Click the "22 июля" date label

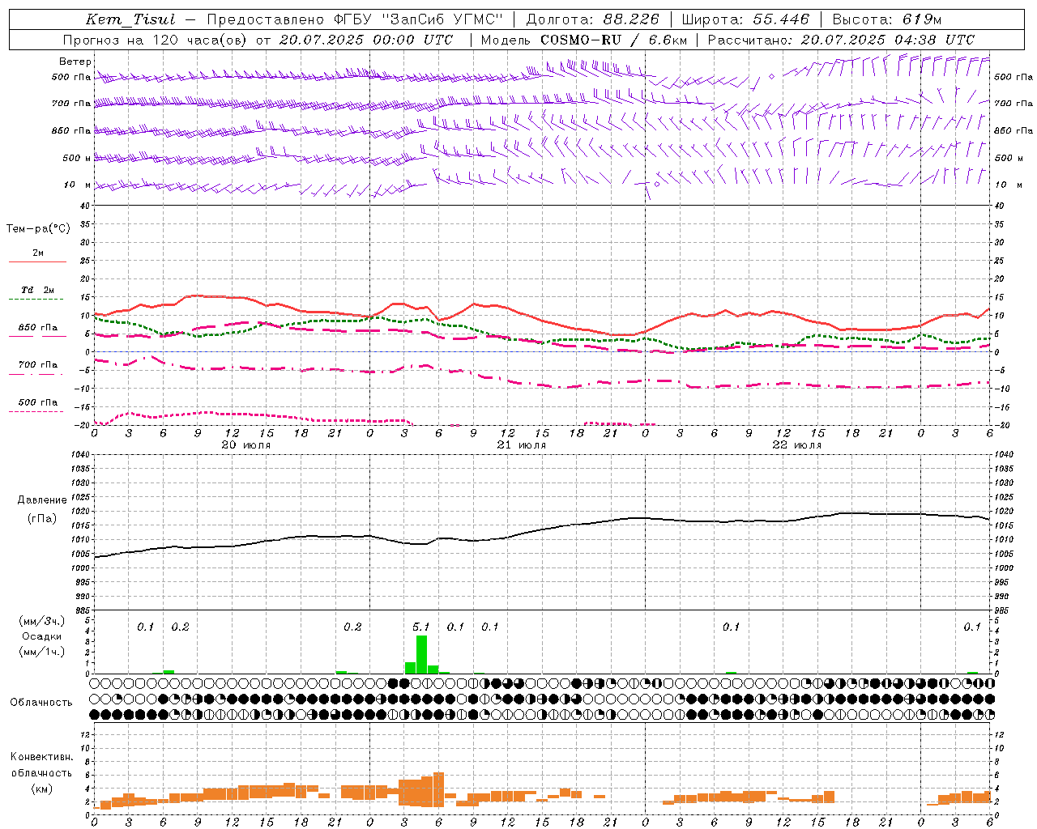[797, 444]
